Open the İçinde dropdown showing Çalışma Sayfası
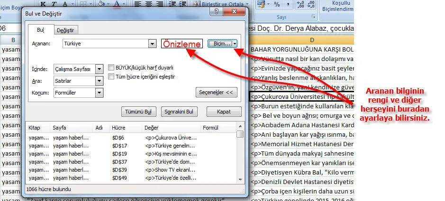The height and width of the screenshot is (201, 445). [99, 69]
